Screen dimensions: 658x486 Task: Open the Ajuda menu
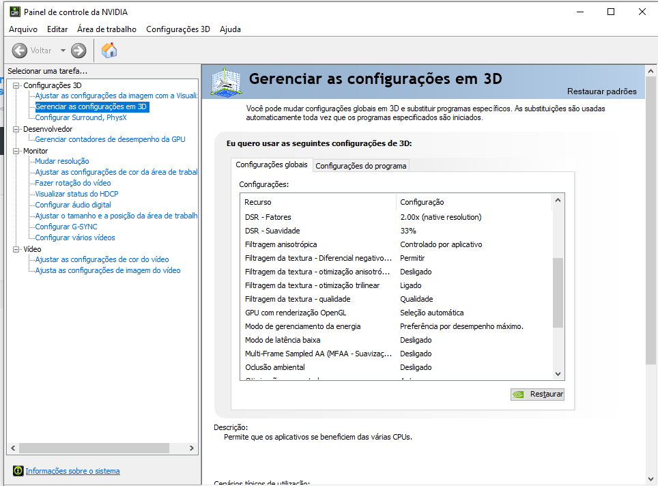(230, 29)
